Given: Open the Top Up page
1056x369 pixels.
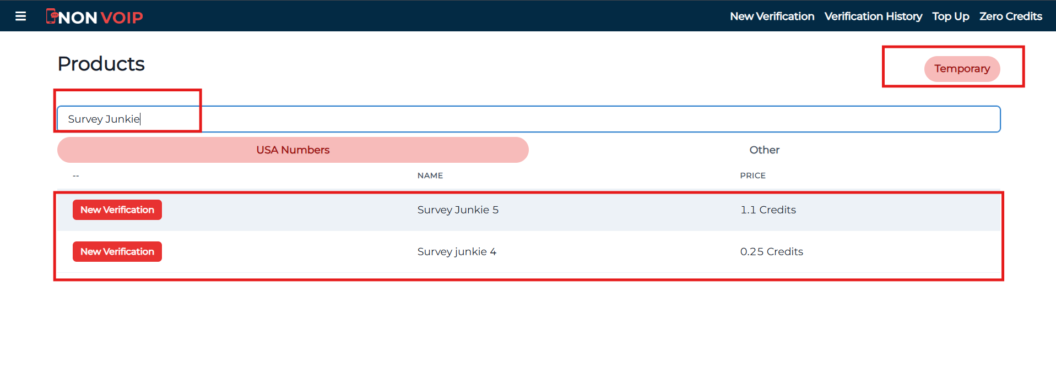Looking at the screenshot, I should coord(950,16).
